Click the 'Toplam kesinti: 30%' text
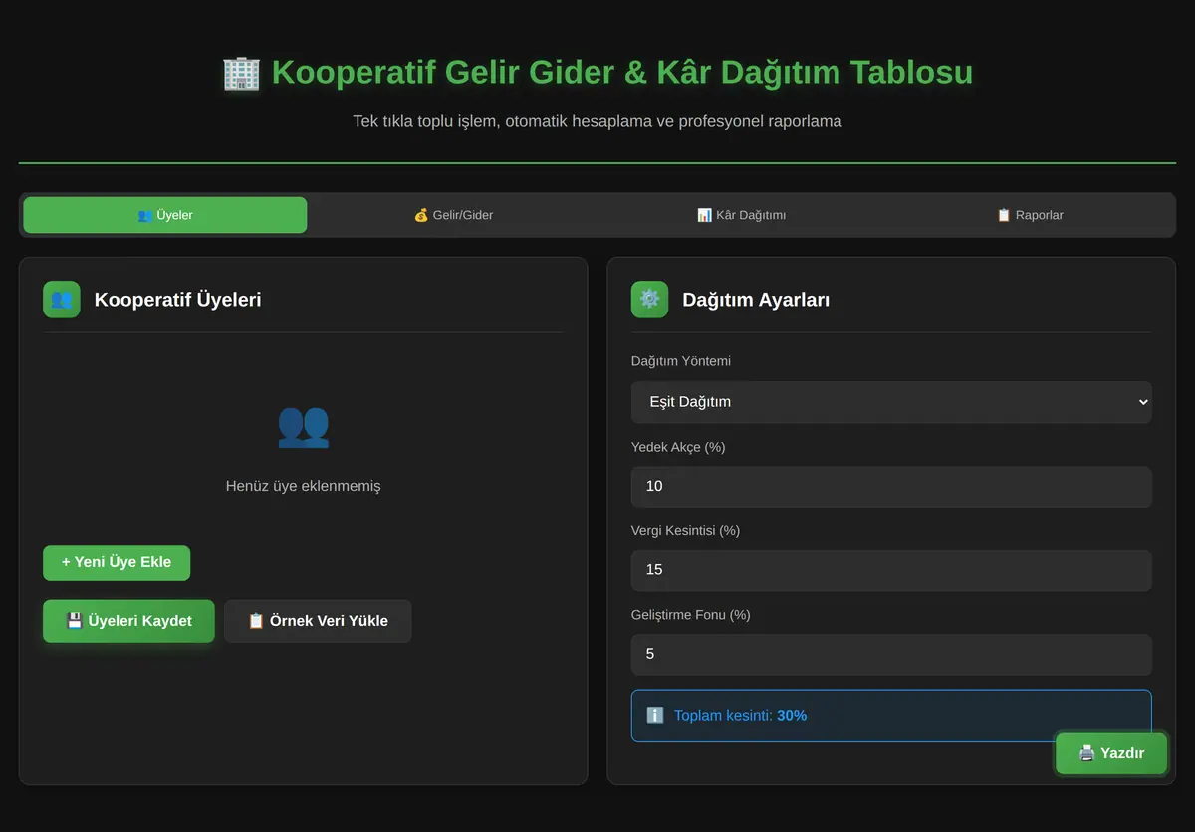The height and width of the screenshot is (832, 1195). (740, 715)
